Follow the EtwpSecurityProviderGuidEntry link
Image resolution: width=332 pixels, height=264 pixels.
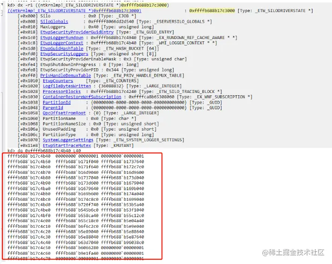point(77,32)
